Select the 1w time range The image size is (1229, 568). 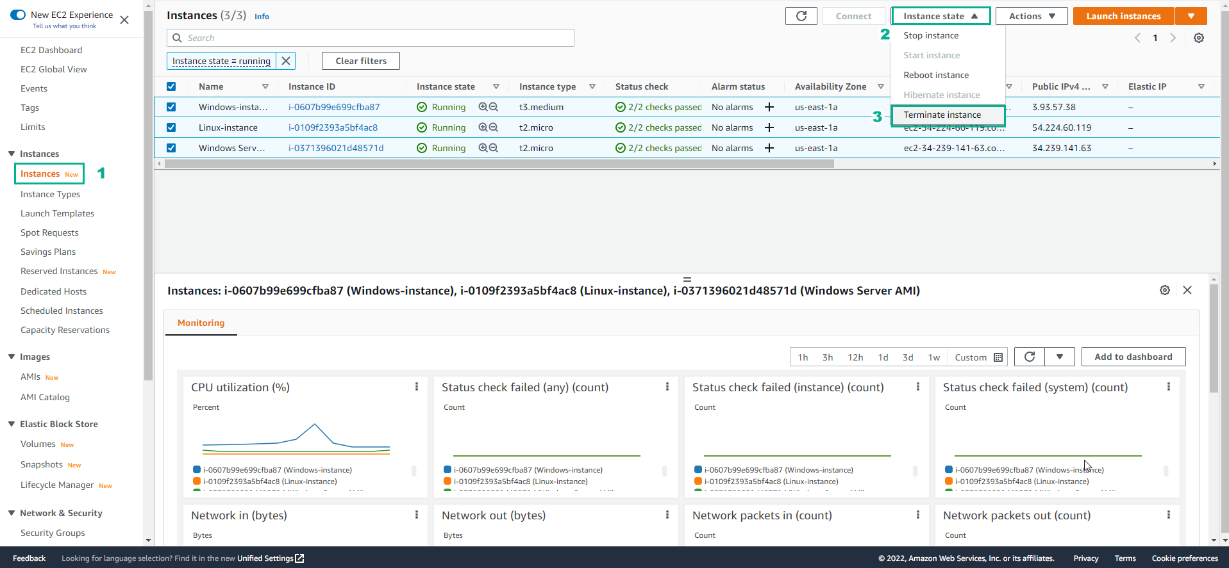(934, 357)
